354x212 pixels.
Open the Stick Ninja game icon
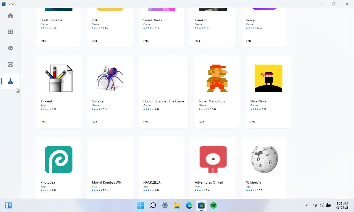(269, 78)
